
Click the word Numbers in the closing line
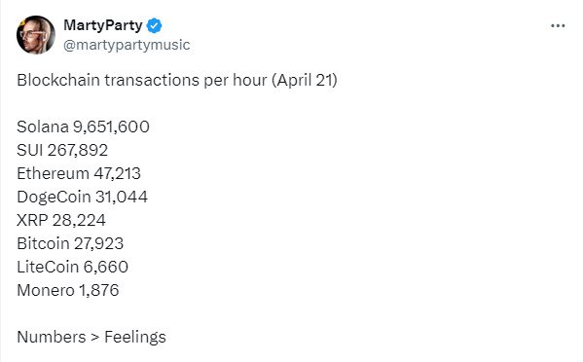(x=52, y=337)
